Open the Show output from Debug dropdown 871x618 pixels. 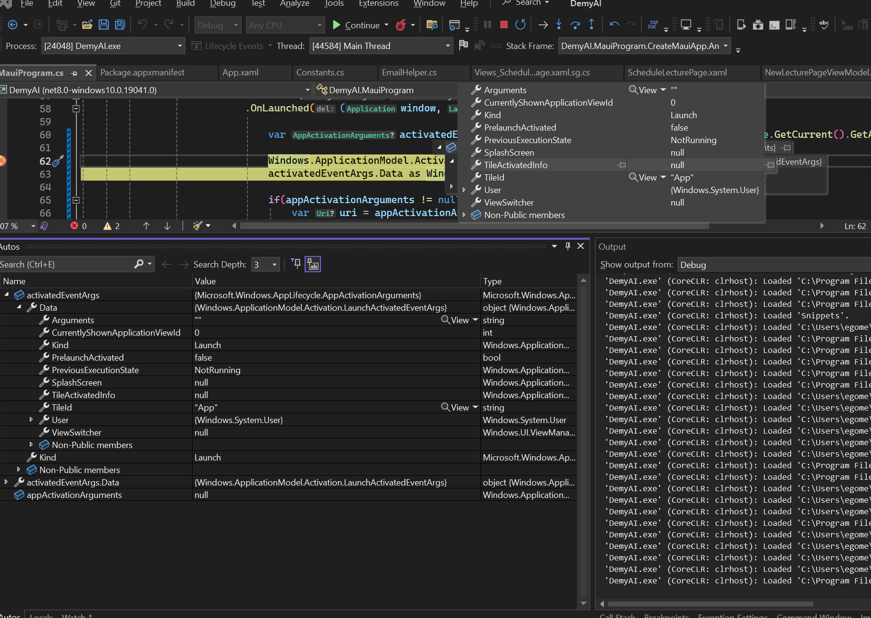click(x=774, y=265)
